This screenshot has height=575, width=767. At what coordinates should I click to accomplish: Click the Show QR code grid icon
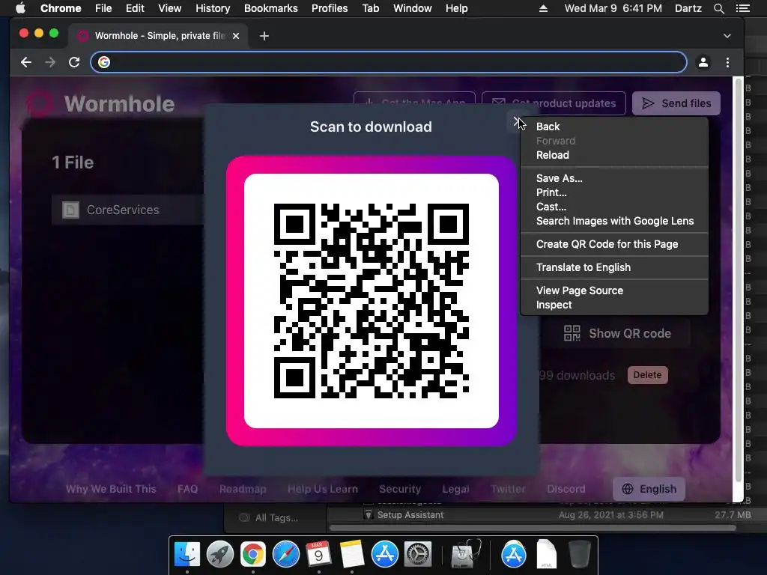(572, 333)
